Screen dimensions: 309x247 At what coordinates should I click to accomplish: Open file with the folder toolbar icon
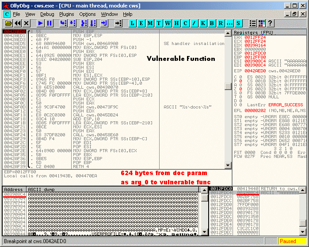pyautogui.click(x=8, y=23)
